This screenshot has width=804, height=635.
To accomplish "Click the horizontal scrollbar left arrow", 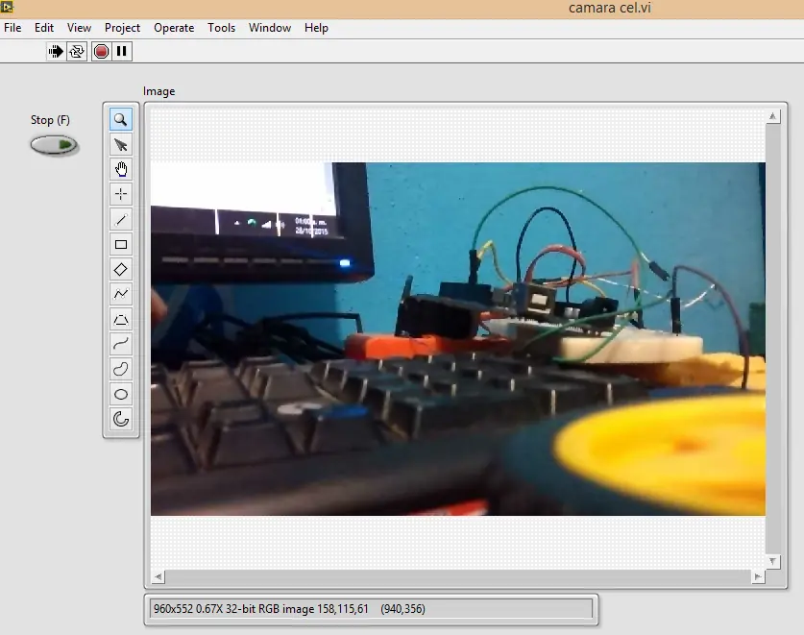I will coord(158,577).
